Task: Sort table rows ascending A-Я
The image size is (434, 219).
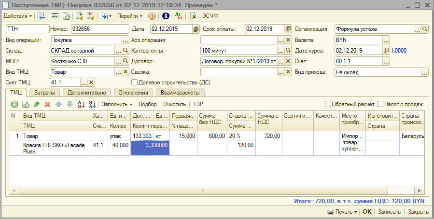Action: point(81,104)
